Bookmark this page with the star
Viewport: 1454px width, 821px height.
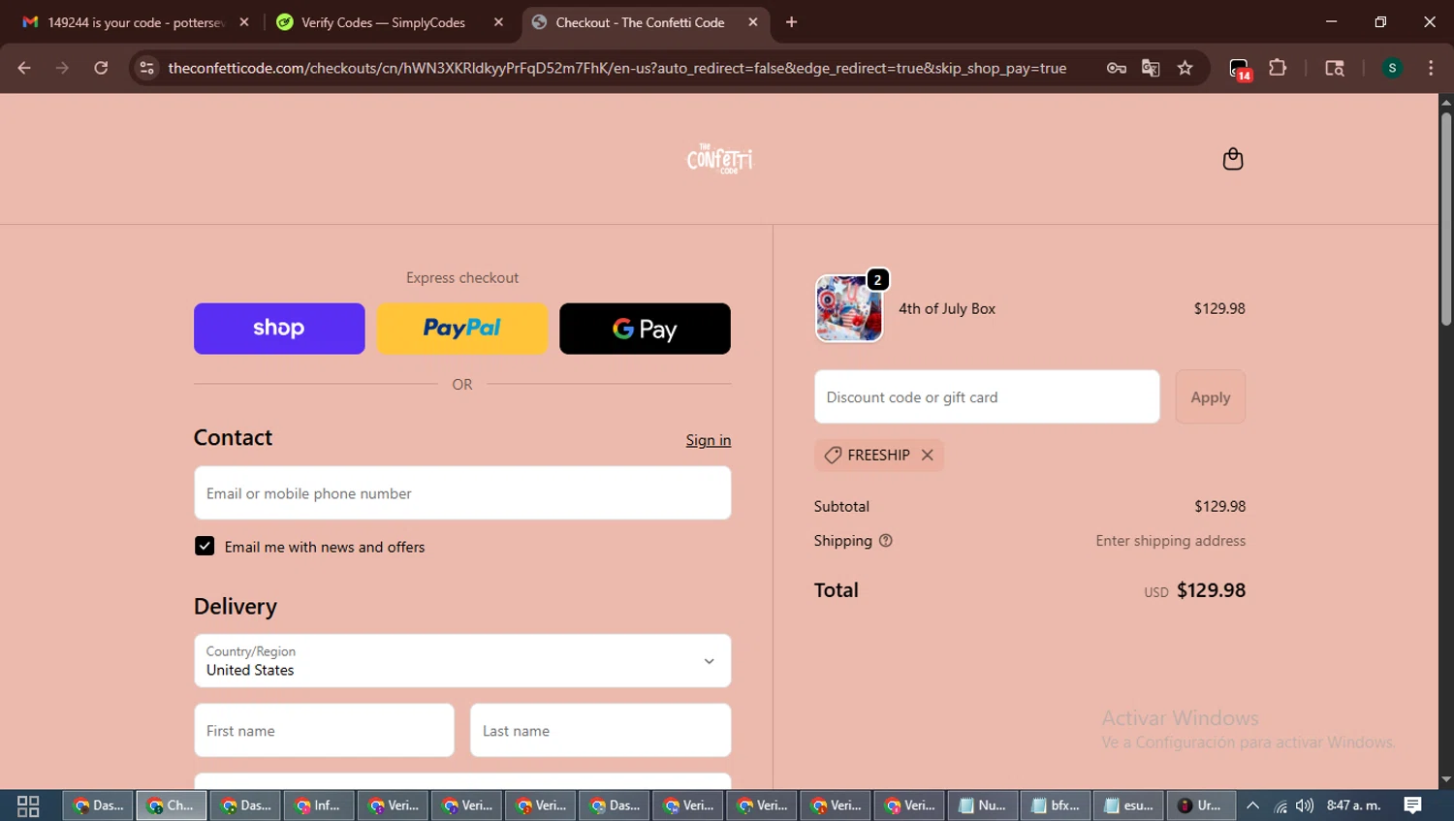[1185, 68]
